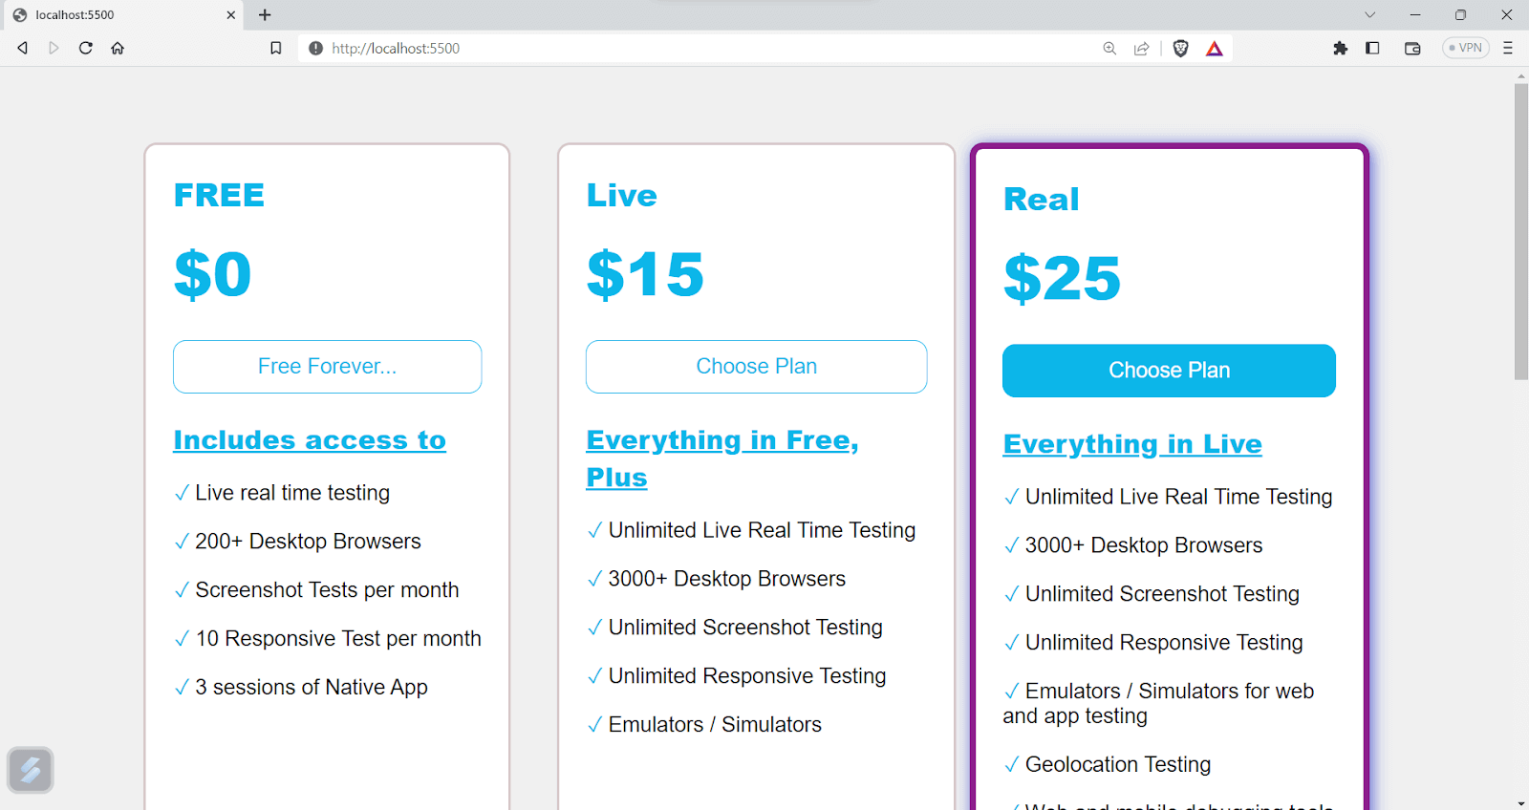Toggle the browser sidebar panel
This screenshot has height=810, width=1529.
[1372, 48]
